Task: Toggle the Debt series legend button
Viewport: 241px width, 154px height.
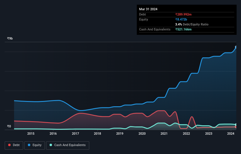Action: [x=14, y=145]
